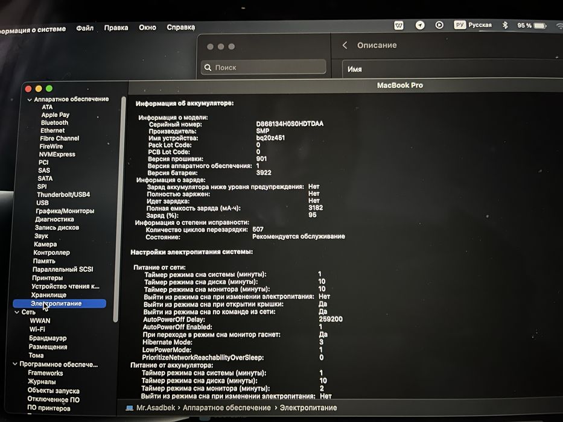The width and height of the screenshot is (563, 422).
Task: Select Fibre Channel in the sidebar
Action: 60,139
